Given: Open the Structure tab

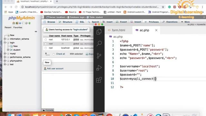Looking at the screenshot, I should coord(65,22).
